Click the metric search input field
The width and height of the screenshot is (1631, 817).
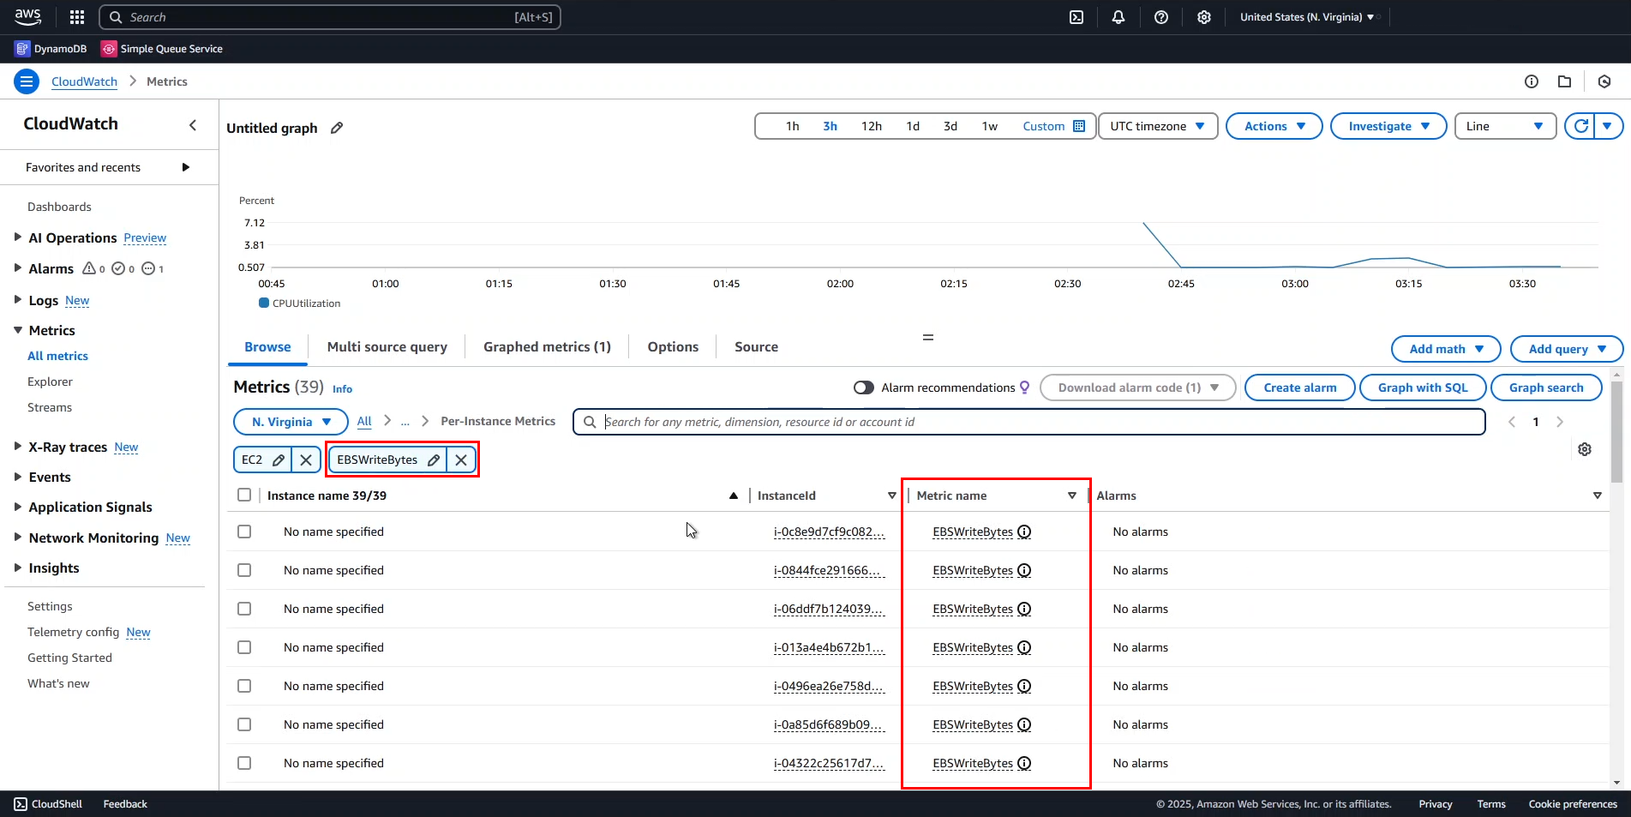pos(943,421)
